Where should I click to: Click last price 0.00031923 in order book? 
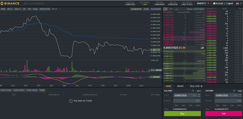click(x=171, y=48)
